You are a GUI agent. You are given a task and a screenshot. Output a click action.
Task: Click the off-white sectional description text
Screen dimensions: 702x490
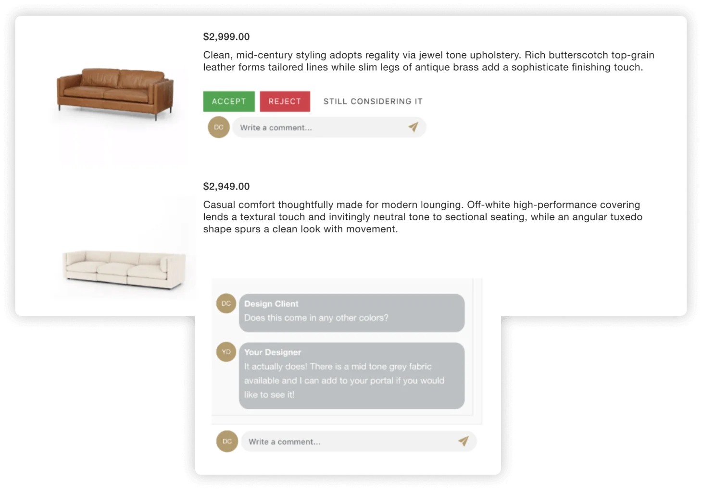click(423, 217)
